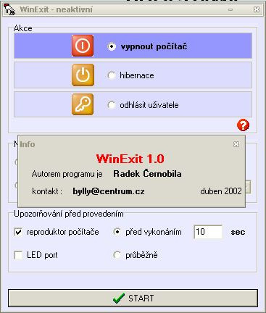Select the 'vypnout počítač' radio button
The width and height of the screenshot is (266, 313).
(112, 46)
